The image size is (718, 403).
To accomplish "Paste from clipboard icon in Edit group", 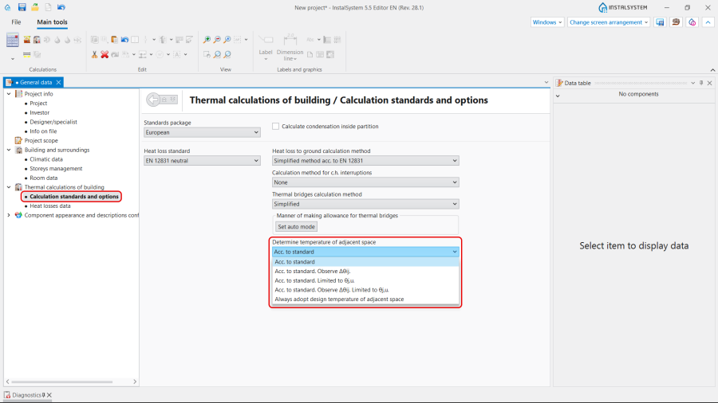I will tap(114, 40).
